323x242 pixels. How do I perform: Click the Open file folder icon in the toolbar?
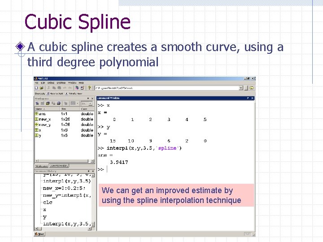[41, 88]
